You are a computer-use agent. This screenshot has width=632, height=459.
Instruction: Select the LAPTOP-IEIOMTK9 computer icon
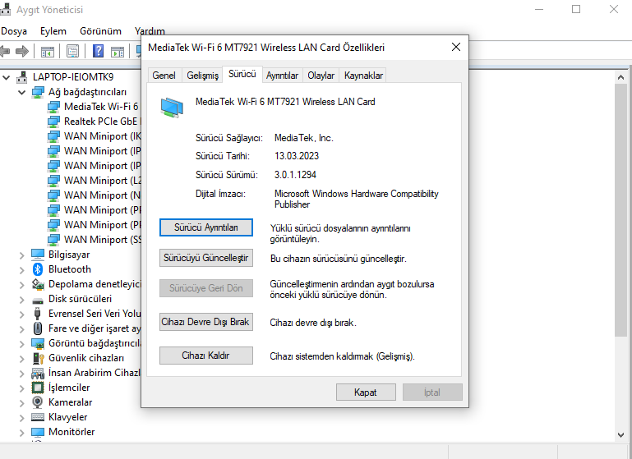tap(21, 77)
